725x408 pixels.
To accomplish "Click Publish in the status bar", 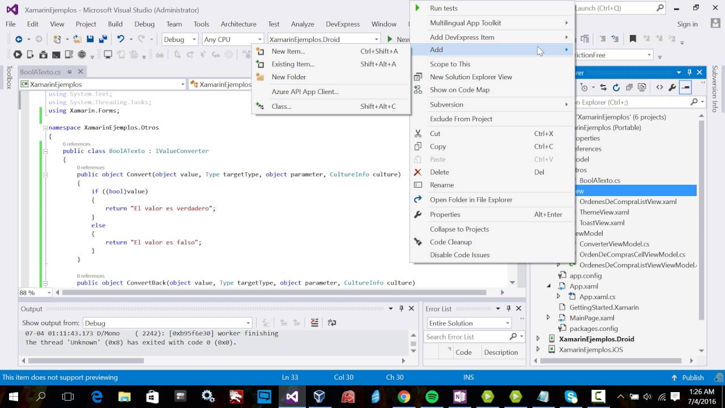I will (x=693, y=377).
